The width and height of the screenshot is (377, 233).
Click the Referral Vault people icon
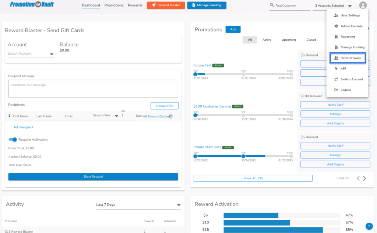(x=336, y=58)
